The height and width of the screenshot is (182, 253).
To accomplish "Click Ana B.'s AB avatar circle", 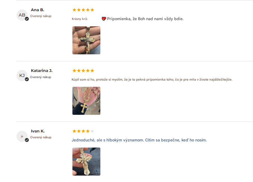I will click(22, 15).
